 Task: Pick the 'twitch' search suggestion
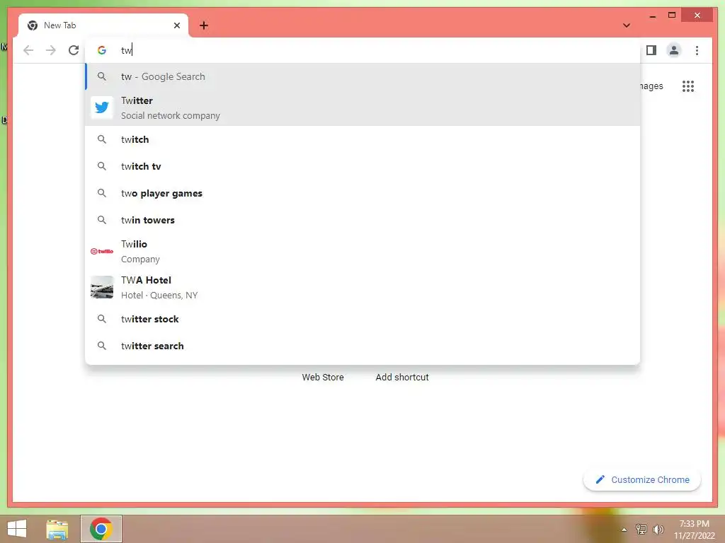coord(362,139)
